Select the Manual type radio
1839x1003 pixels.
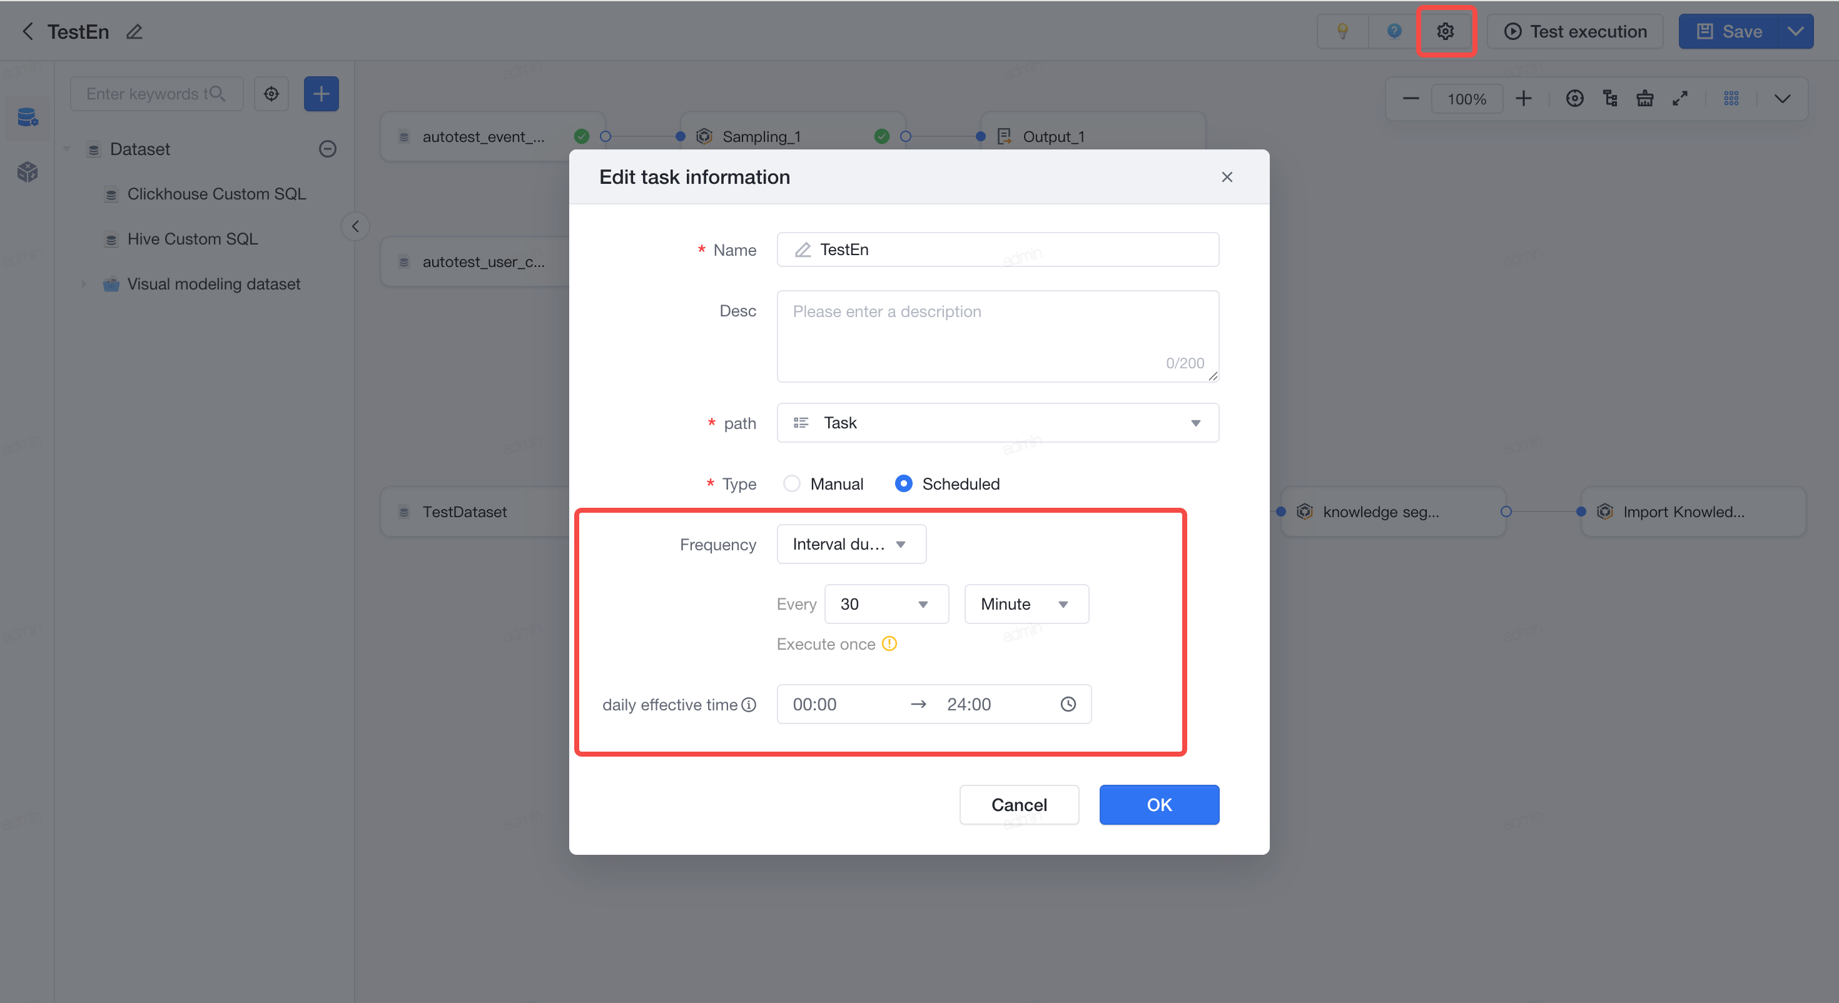[791, 483]
